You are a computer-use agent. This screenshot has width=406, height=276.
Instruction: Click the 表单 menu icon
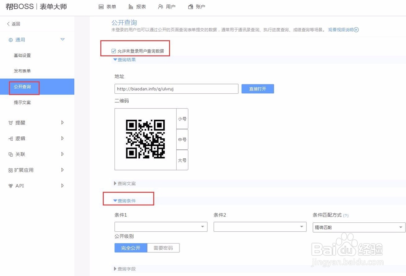coord(101,7)
